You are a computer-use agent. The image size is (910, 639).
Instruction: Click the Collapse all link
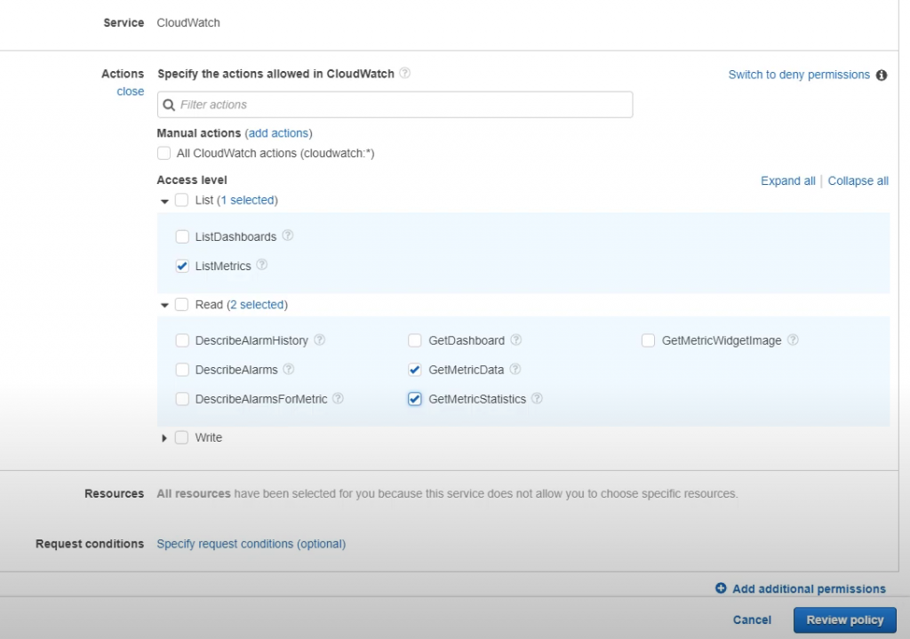[x=858, y=180]
